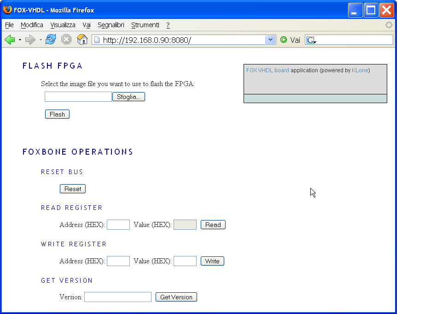The height and width of the screenshot is (314, 442).
Task: Open the Modifica menu
Action: coord(32,25)
